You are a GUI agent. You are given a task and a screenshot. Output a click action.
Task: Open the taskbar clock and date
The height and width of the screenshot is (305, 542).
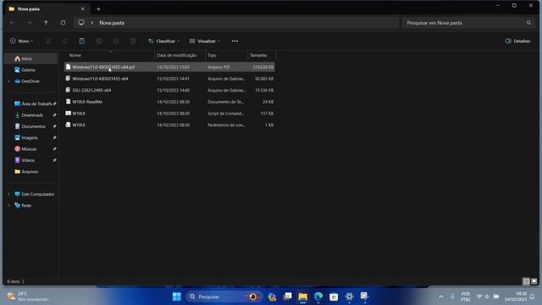coord(516,297)
